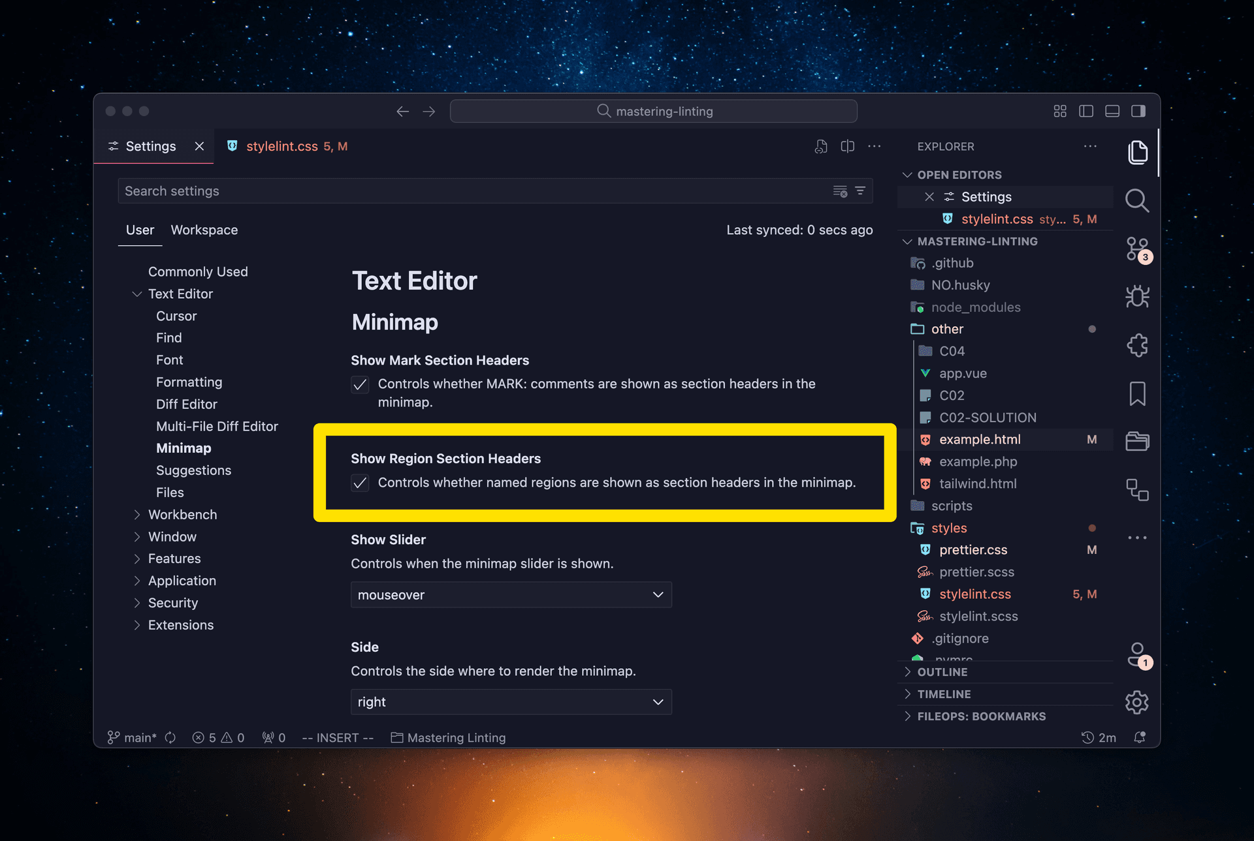This screenshot has width=1254, height=841.
Task: Collapse the Text Editor settings tree
Action: [137, 294]
